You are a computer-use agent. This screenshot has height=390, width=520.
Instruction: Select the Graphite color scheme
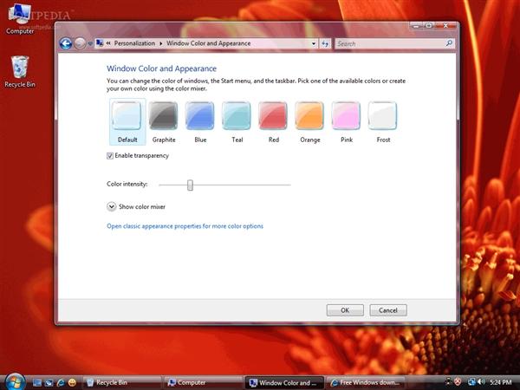click(164, 115)
